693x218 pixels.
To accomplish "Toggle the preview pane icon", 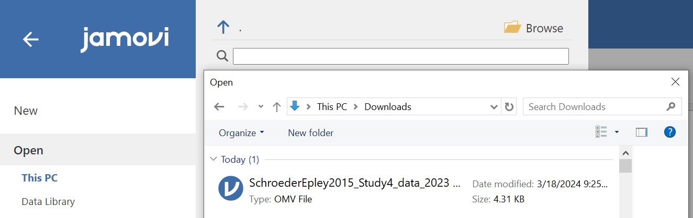I will tap(642, 132).
